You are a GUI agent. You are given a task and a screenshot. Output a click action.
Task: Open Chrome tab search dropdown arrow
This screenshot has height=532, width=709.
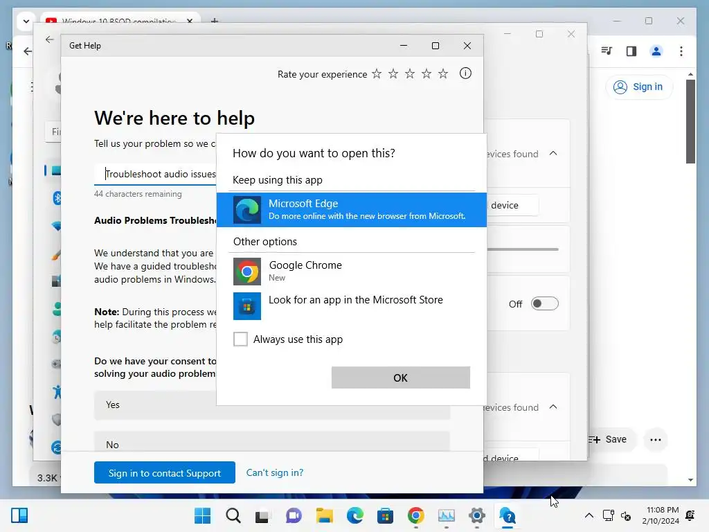(26, 21)
